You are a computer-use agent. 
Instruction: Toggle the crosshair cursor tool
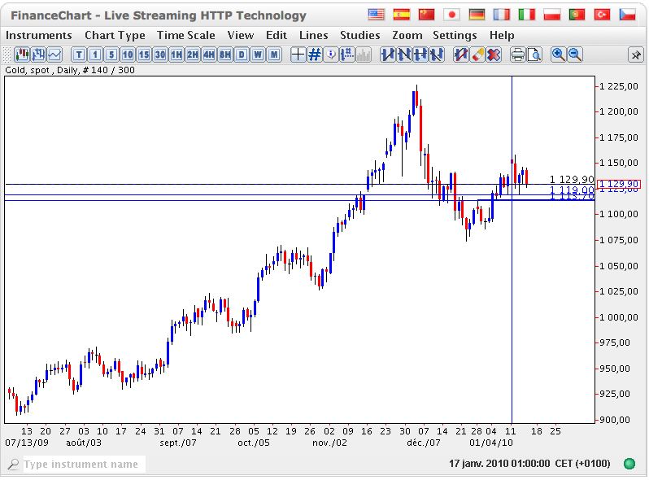click(298, 55)
